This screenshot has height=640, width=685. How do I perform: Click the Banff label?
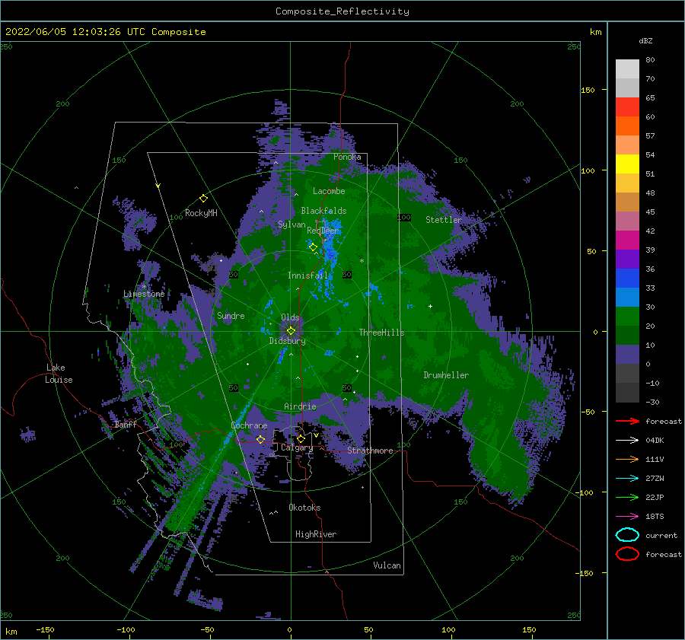click(126, 424)
